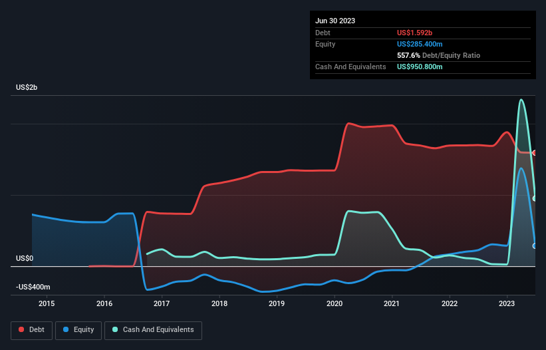Click the Jun 30 2023 tooltip date
546x350 pixels.
335,21
